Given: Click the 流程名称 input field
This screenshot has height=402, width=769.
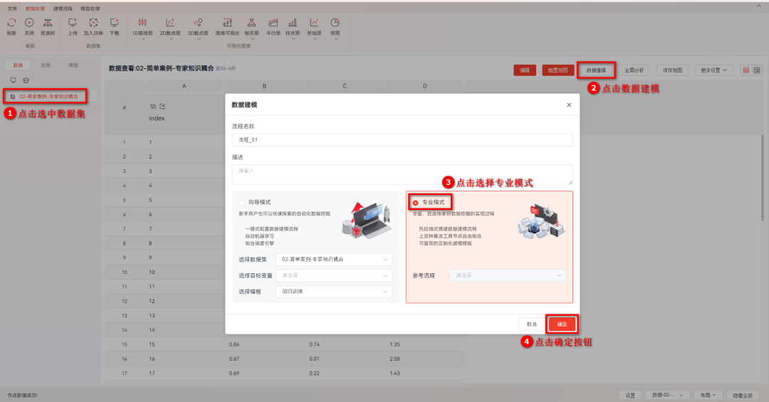Looking at the screenshot, I should click(x=402, y=140).
